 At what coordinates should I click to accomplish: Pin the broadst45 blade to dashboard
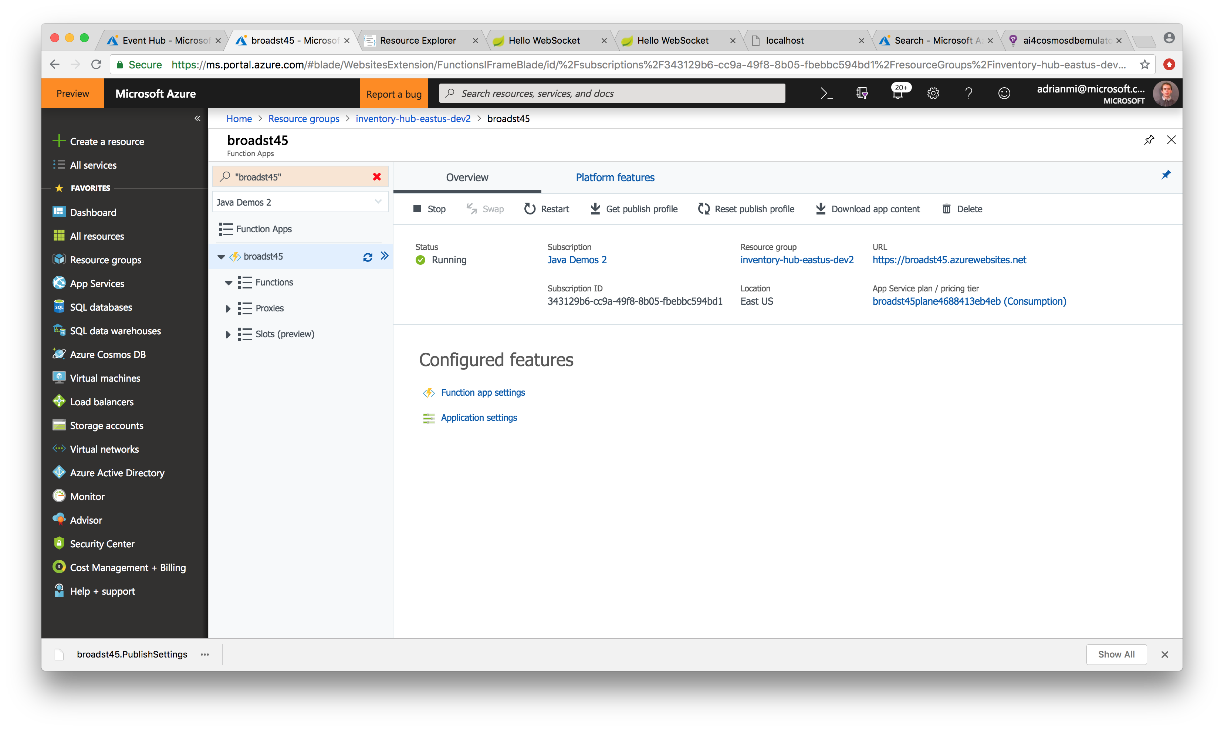click(x=1149, y=140)
